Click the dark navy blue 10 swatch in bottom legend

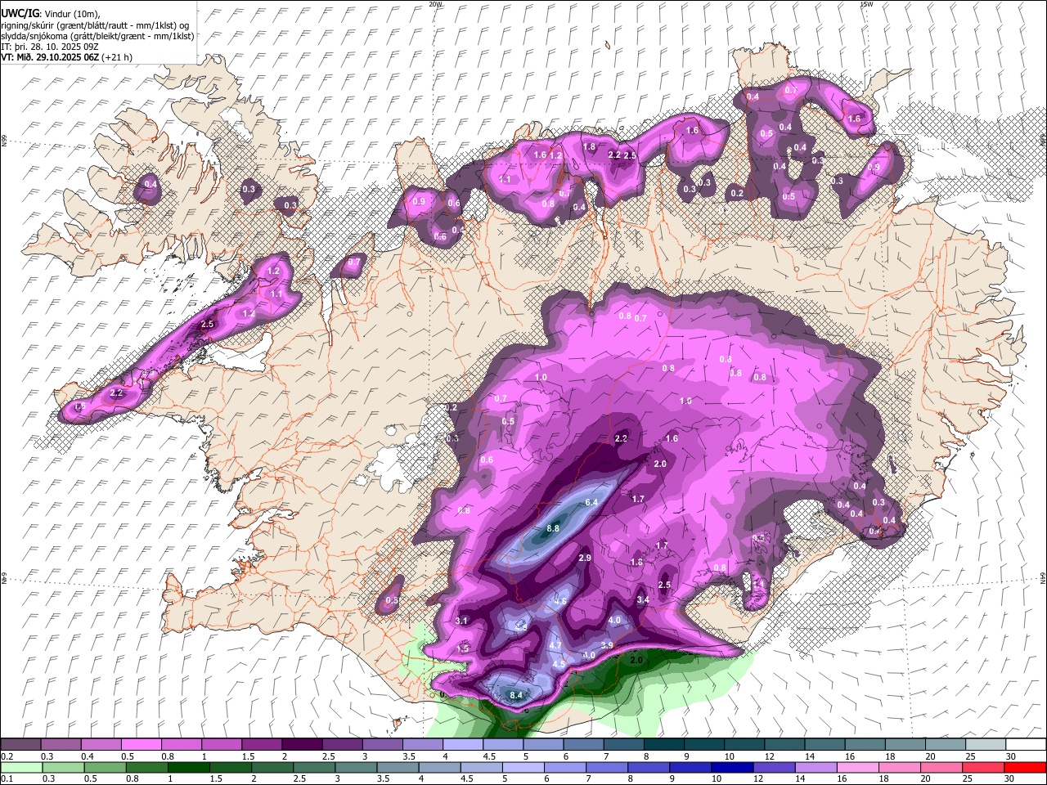tap(730, 767)
